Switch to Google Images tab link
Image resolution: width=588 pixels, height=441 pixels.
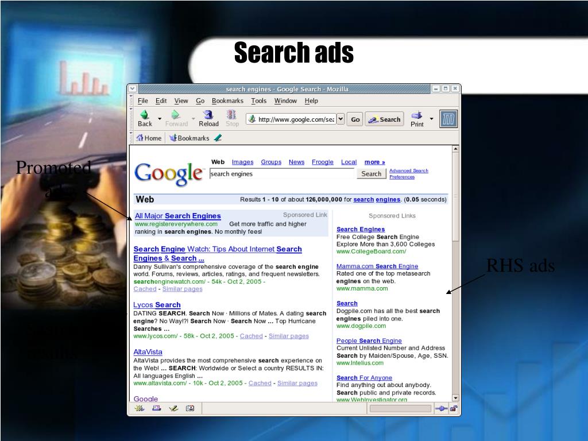point(243,162)
